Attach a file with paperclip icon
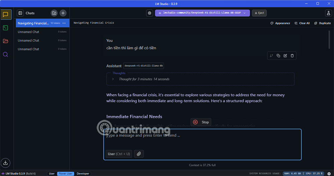 click(139, 154)
